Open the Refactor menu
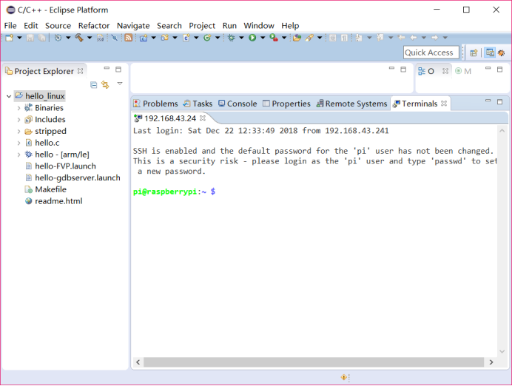The width and height of the screenshot is (512, 386). [94, 26]
